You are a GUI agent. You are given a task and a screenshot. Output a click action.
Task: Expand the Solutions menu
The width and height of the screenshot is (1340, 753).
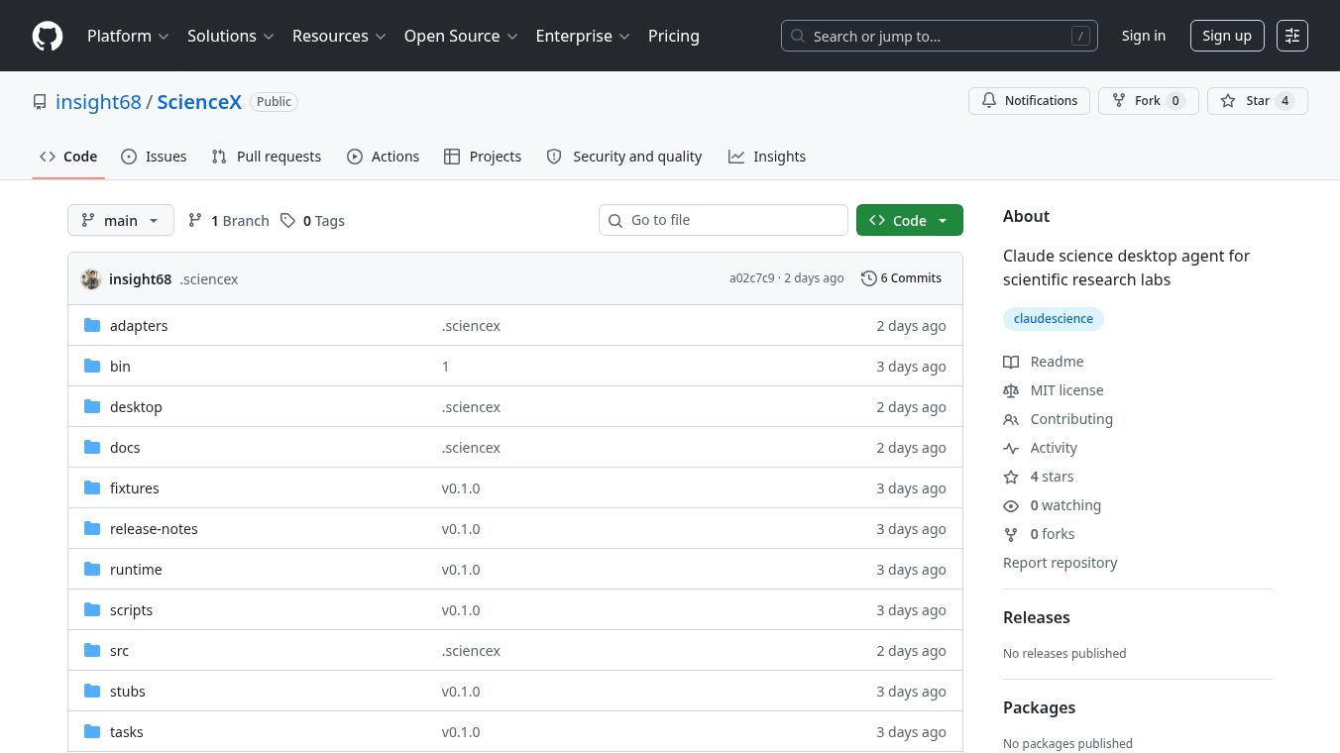(x=232, y=36)
